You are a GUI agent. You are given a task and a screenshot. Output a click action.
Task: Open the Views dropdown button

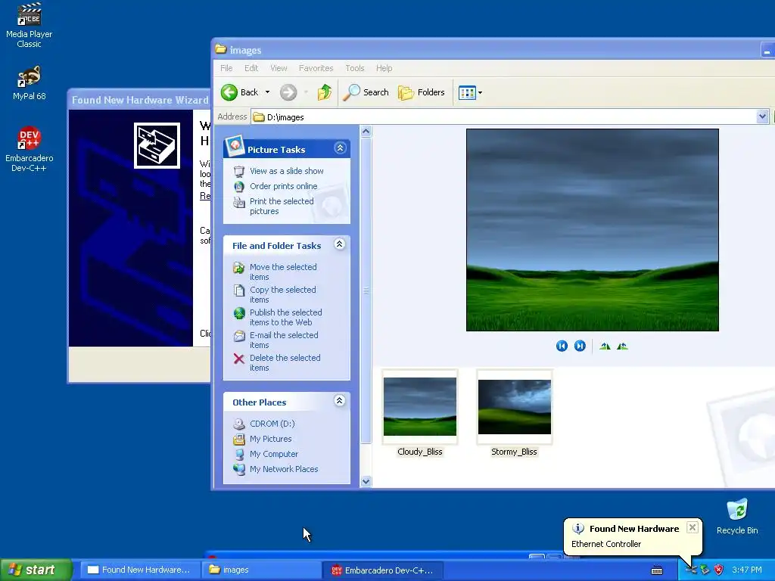pos(470,92)
